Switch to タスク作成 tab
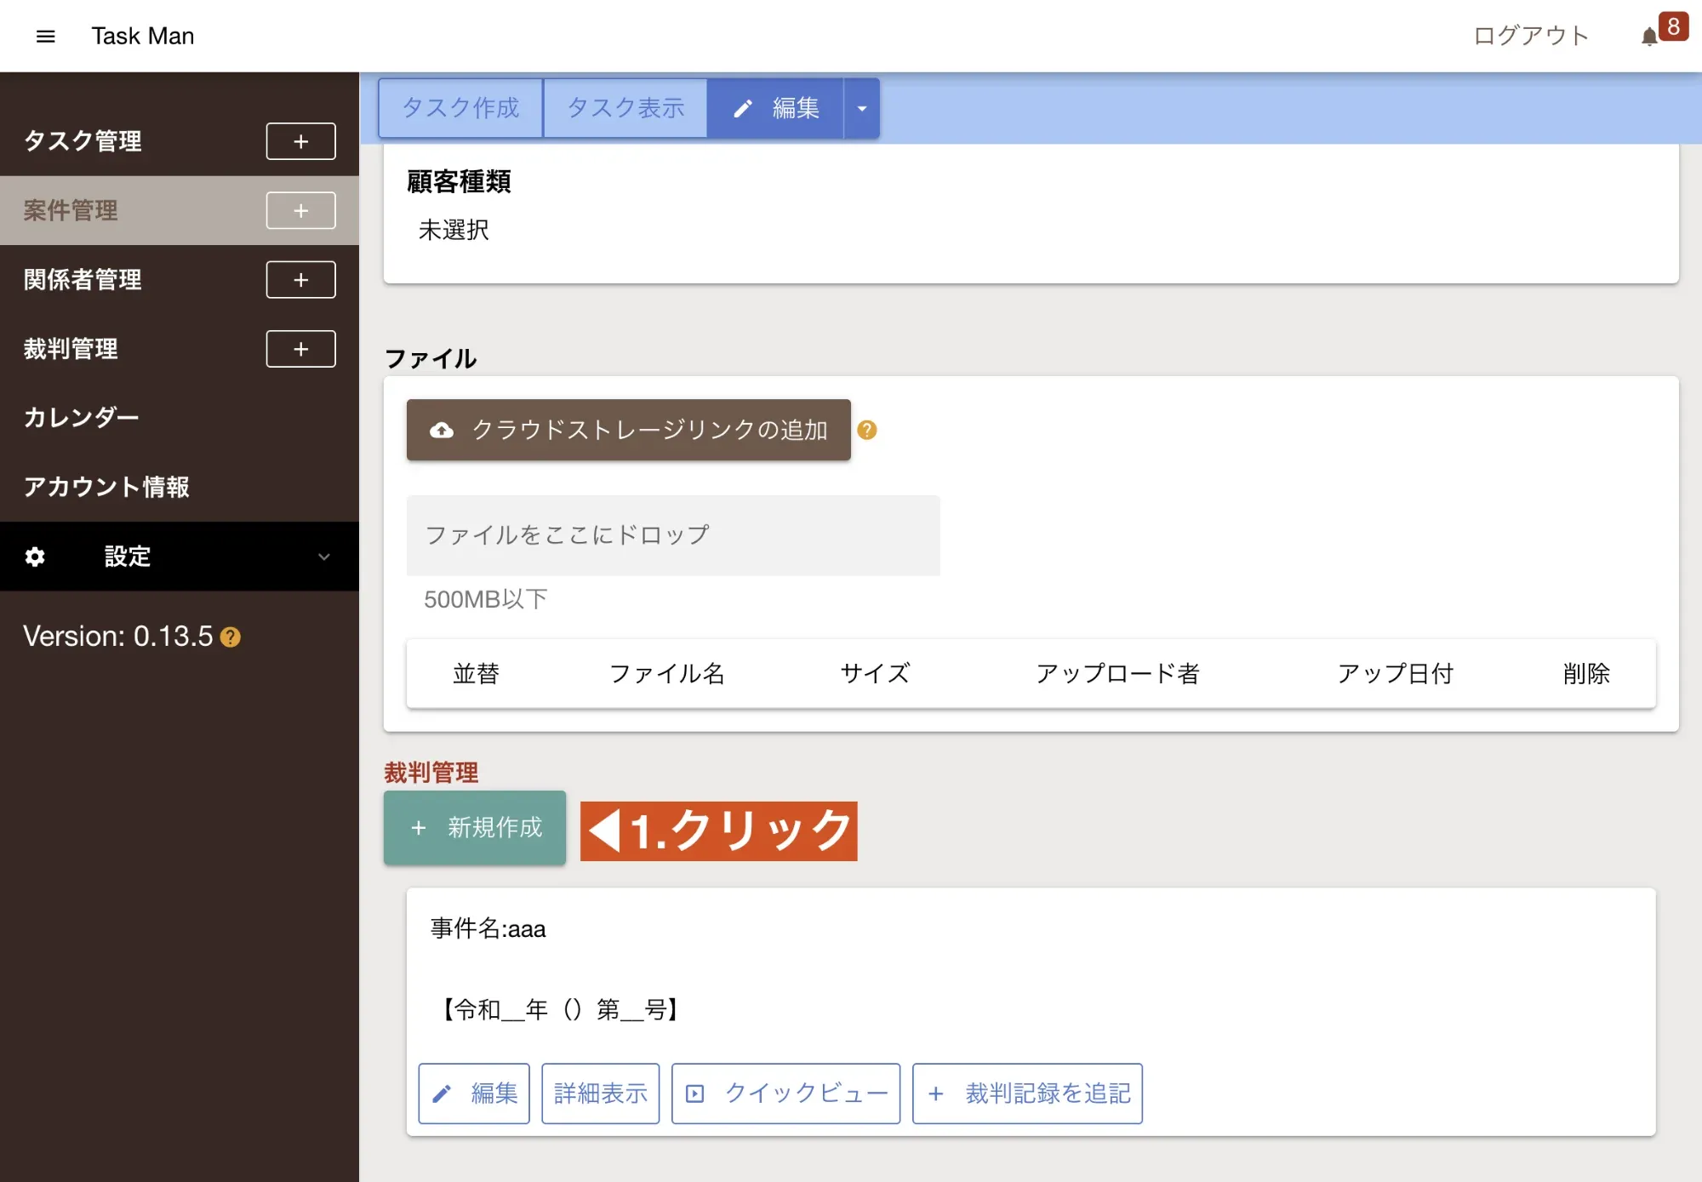The width and height of the screenshot is (1702, 1182). [460, 108]
